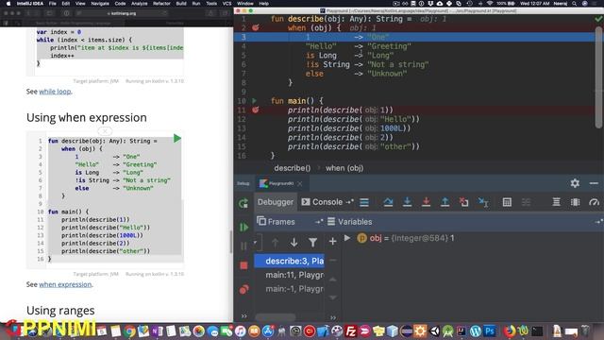Viewport: 604px width, 340px height.
Task: Click the 'when (obj)' breadcrumb
Action: coord(344,168)
